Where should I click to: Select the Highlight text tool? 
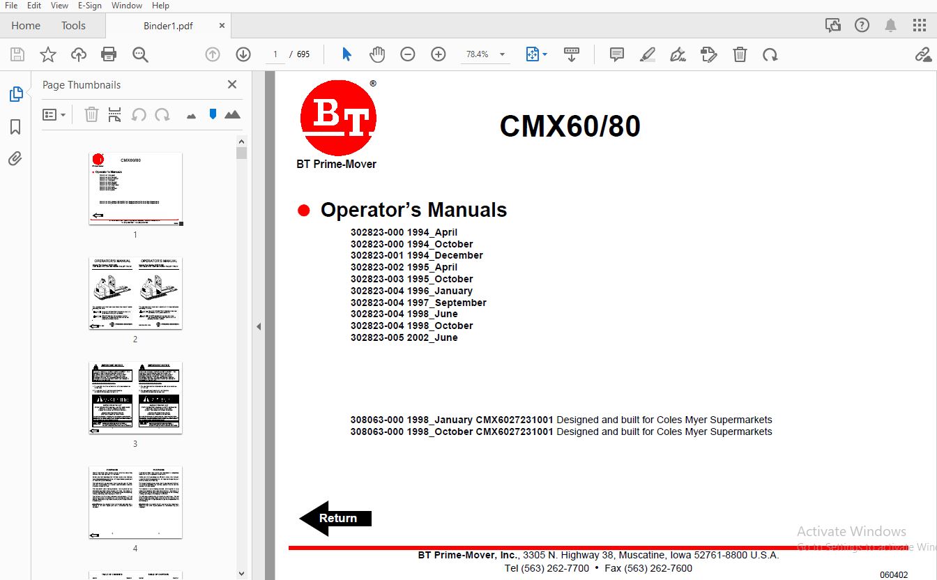tap(647, 54)
